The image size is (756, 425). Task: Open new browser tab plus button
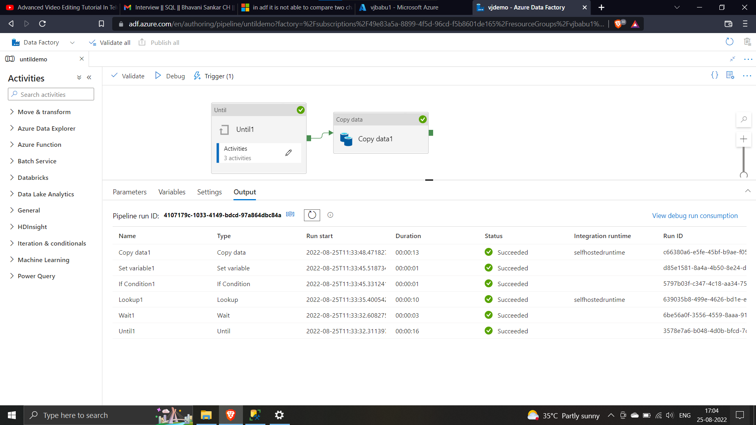click(601, 7)
